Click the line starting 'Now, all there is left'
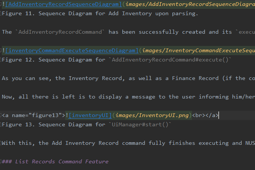Viewport: 255px width, 170px height. point(128,97)
